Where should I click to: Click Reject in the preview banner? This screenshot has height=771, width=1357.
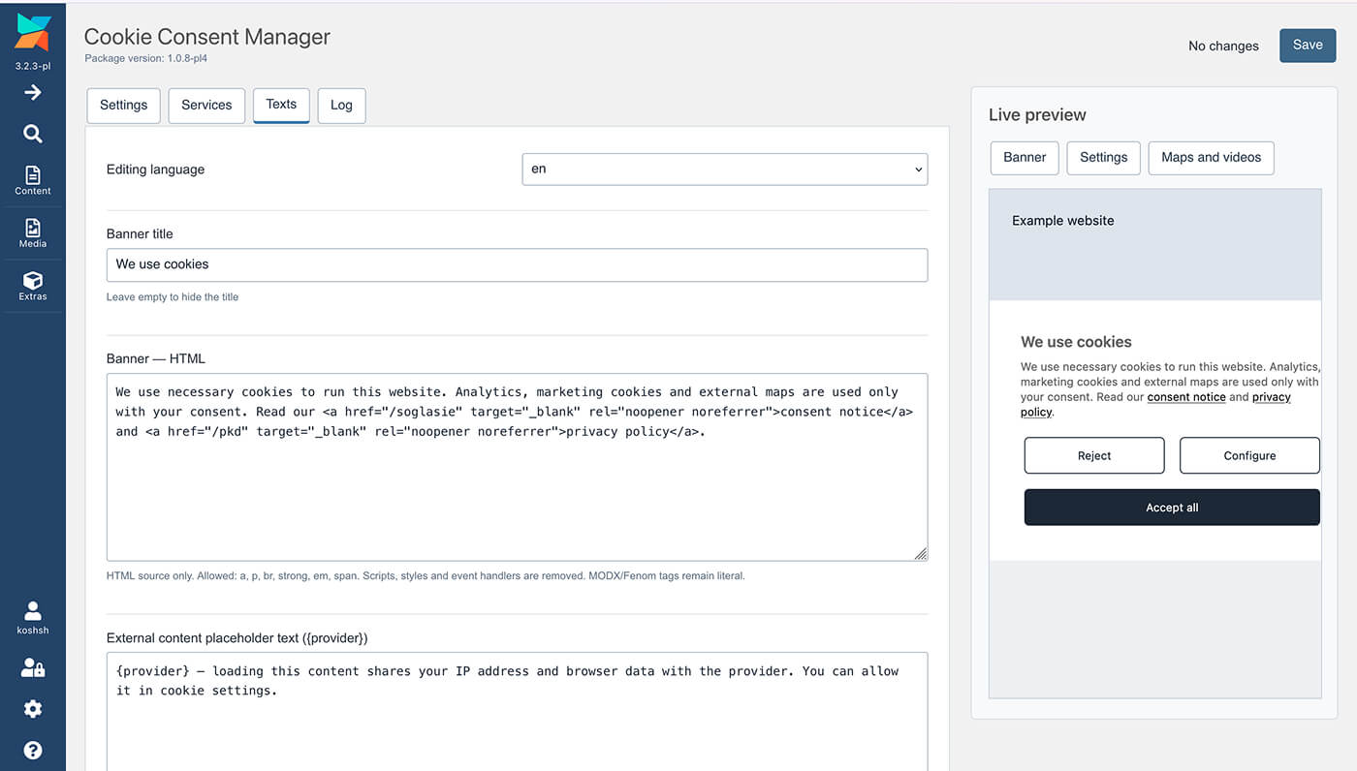click(1094, 455)
